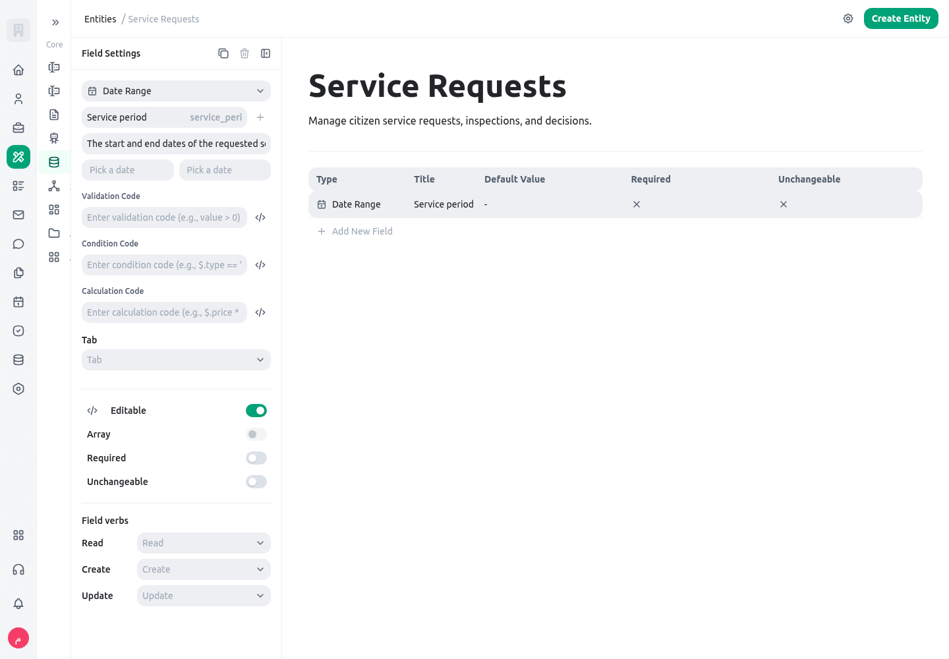This screenshot has width=949, height=659.
Task: Click the Service period title input
Action: click(164, 117)
